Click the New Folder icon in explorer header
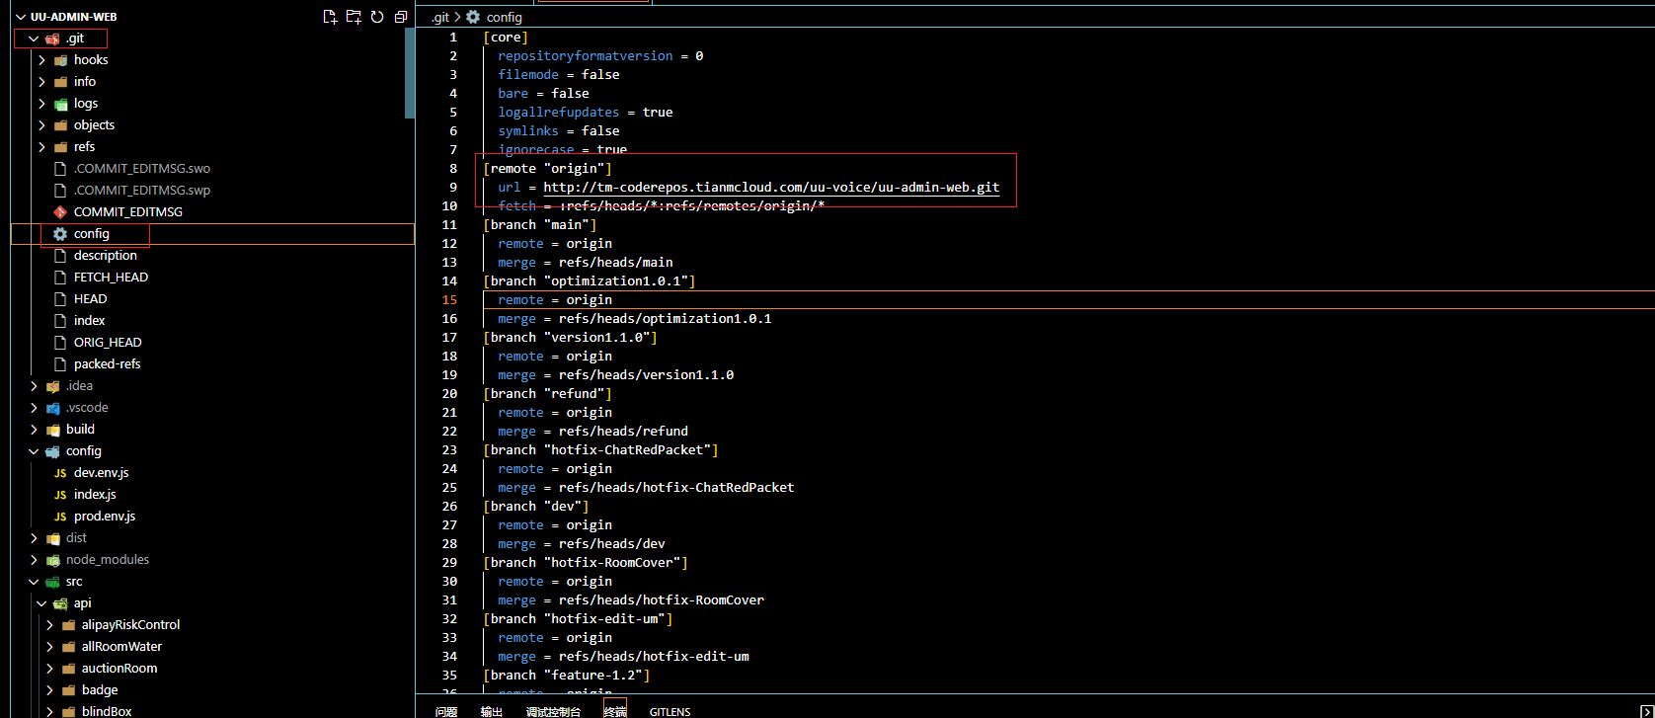 point(354,17)
